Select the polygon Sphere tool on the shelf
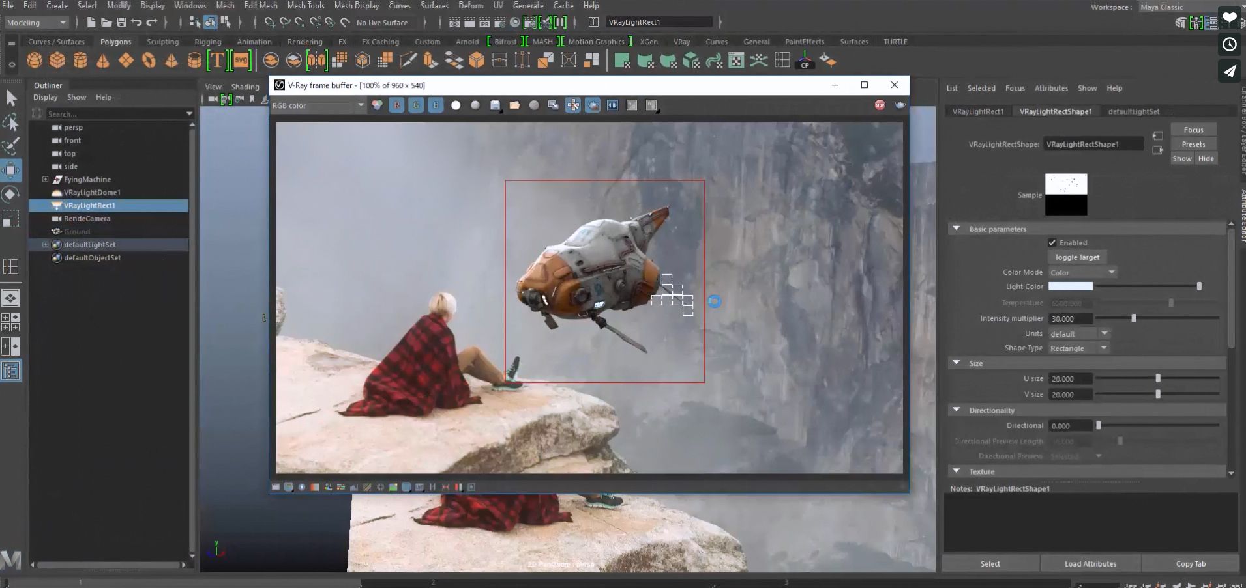Image resolution: width=1246 pixels, height=588 pixels. pyautogui.click(x=34, y=60)
